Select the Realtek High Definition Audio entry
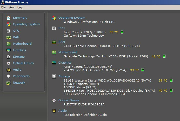This screenshot has width=180, height=121. tap(85, 115)
